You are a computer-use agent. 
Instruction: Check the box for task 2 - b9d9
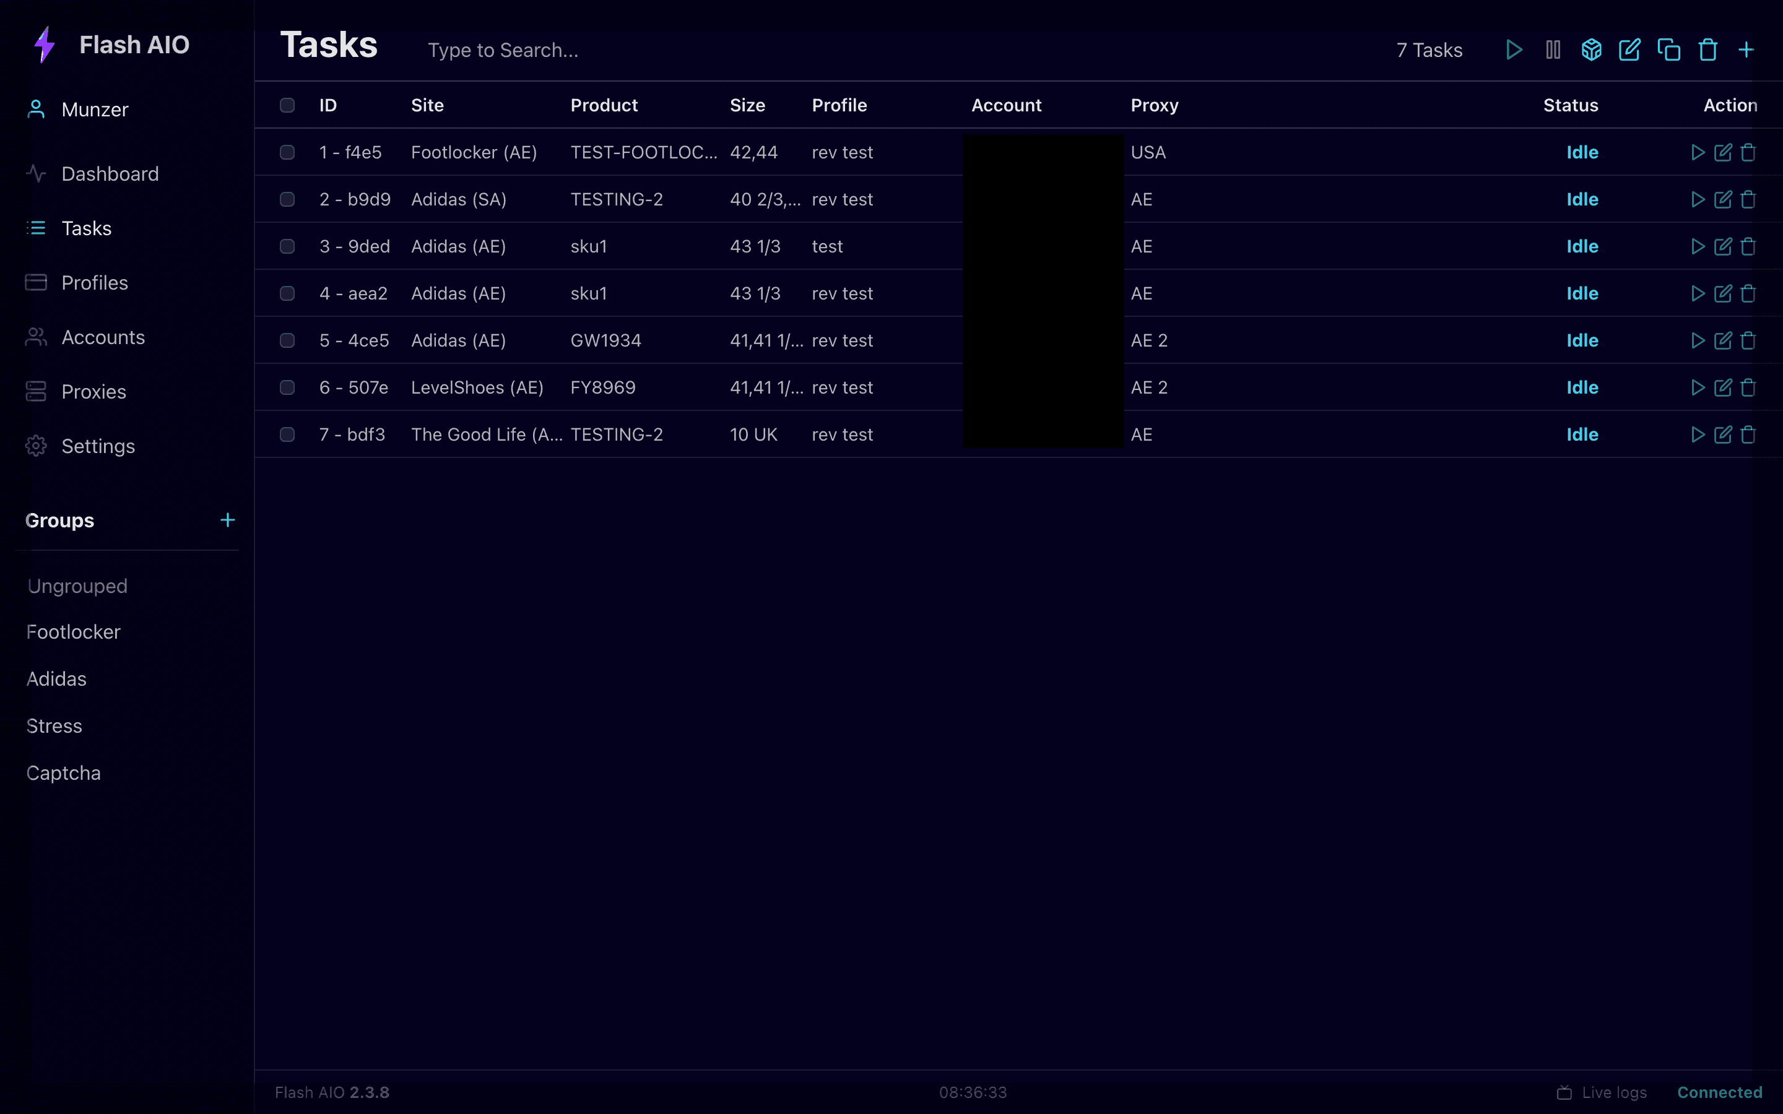[x=287, y=200]
